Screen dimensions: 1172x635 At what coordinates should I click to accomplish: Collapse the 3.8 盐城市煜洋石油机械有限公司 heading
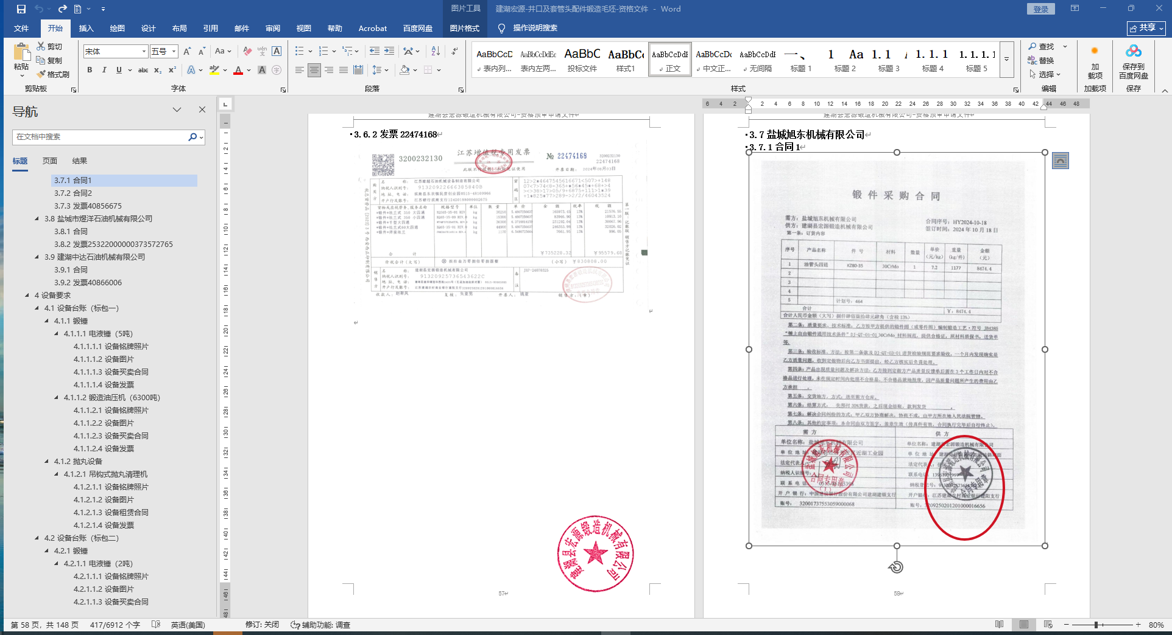(37, 219)
